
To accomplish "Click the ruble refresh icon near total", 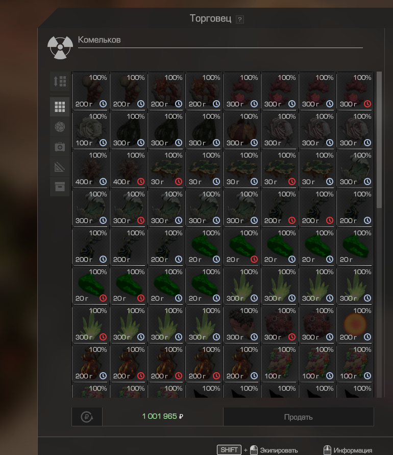I will click(87, 417).
